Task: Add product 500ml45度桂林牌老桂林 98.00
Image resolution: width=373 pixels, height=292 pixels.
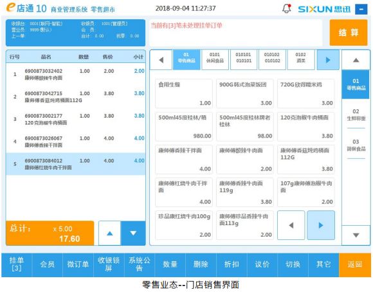Action: coord(245,127)
